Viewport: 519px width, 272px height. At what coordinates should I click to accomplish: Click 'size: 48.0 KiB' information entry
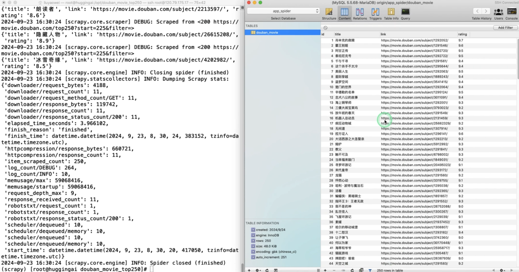[x=266, y=246]
